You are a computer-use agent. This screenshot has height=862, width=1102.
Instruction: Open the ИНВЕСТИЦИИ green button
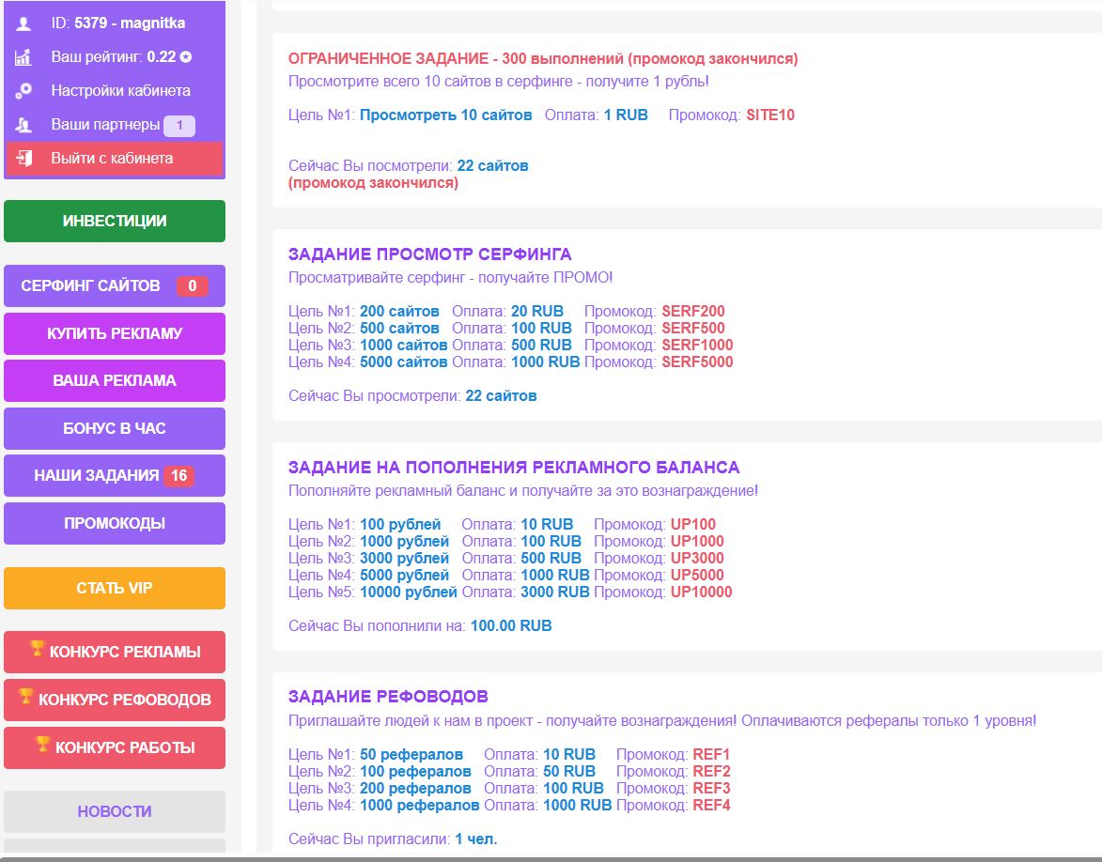pyautogui.click(x=115, y=222)
